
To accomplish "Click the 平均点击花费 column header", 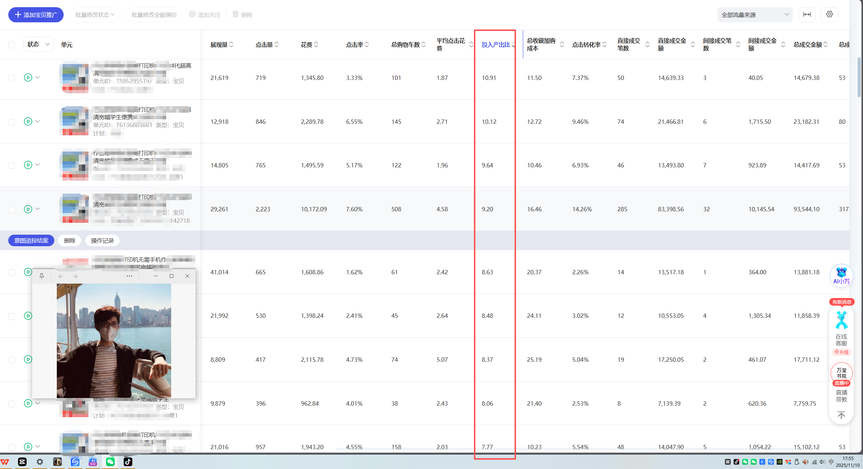I will [451, 45].
